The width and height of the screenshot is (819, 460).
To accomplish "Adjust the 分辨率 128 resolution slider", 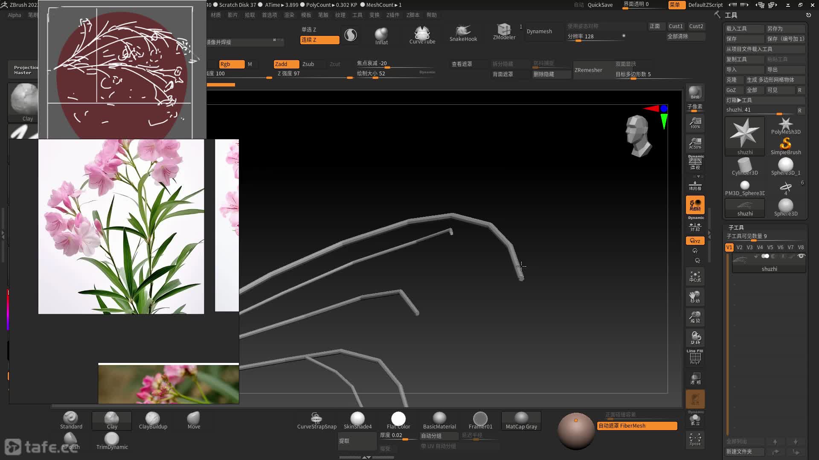I will pyautogui.click(x=597, y=37).
